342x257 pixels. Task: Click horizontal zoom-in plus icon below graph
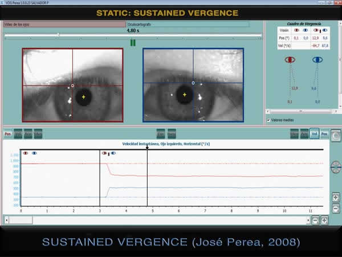coord(324,221)
